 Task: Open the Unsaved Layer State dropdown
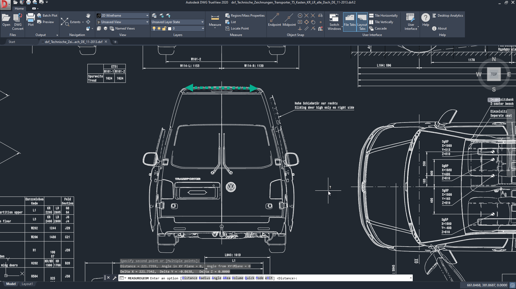click(x=178, y=22)
